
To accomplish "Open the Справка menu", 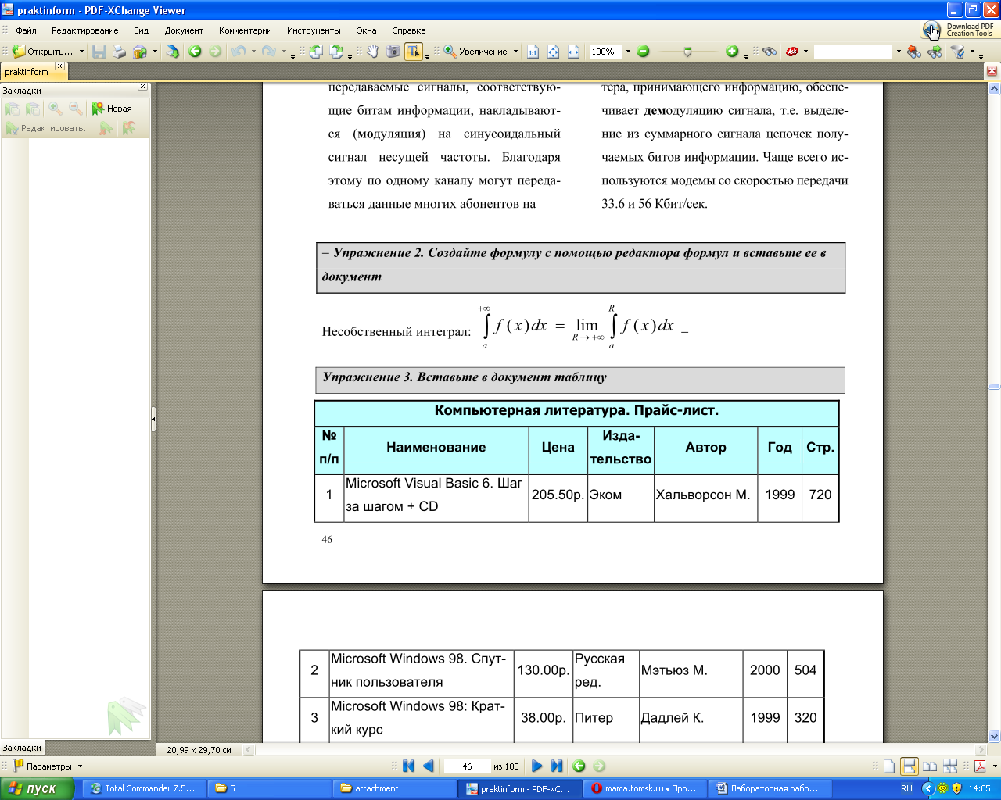I will [x=409, y=30].
